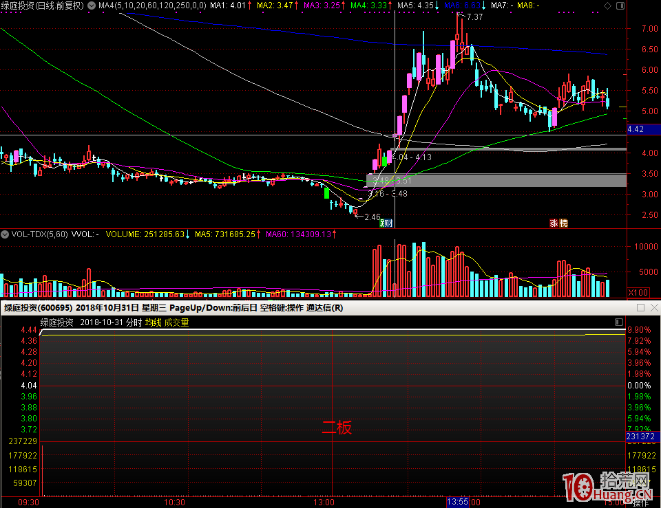Click the 二板 annotation text
The image size is (661, 508).
pos(337,428)
